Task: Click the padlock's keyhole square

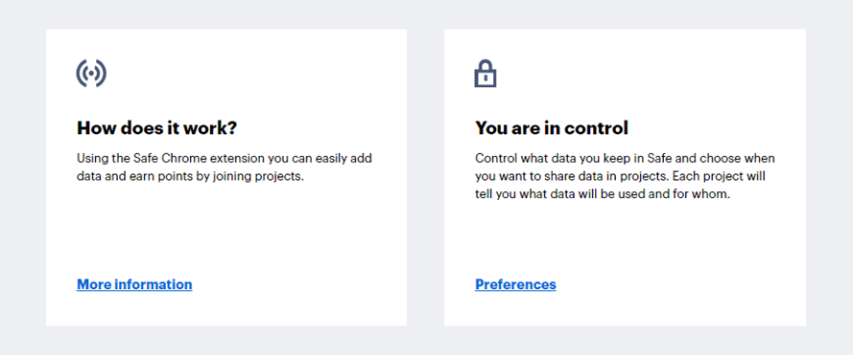Action: pos(486,78)
